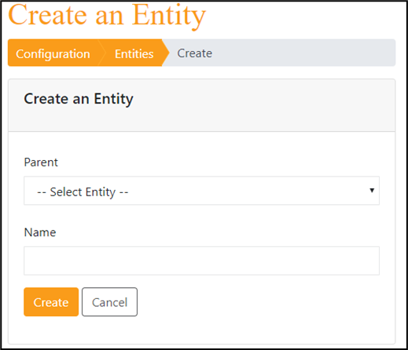Screen dimensions: 408x350
Task: Click the dropdown arrow in Parent field
Action: click(x=372, y=191)
